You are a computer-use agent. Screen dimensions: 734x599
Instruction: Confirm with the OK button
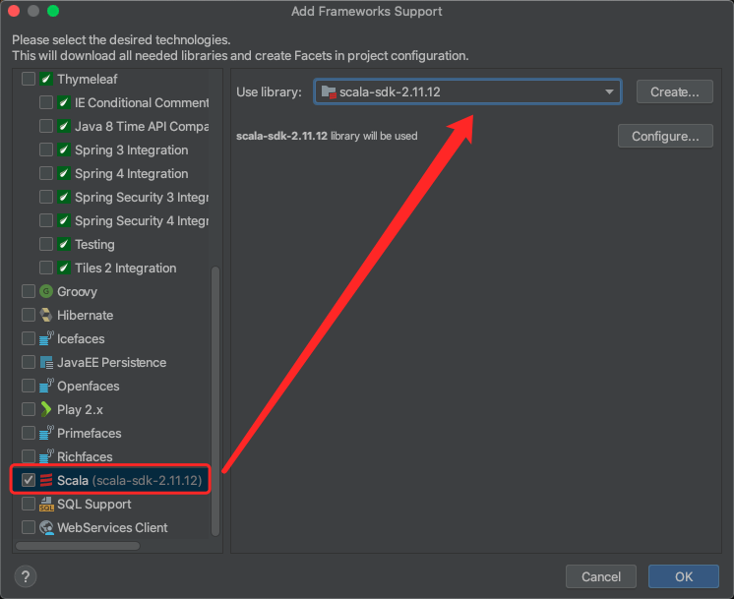coord(684,576)
